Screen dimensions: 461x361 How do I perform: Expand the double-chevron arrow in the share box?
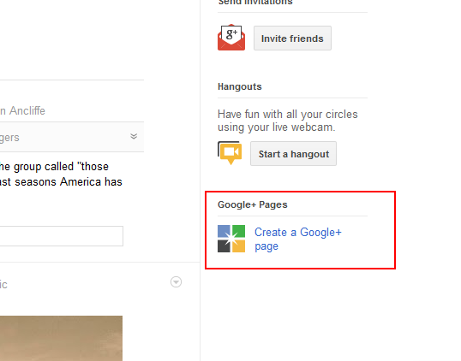point(134,136)
